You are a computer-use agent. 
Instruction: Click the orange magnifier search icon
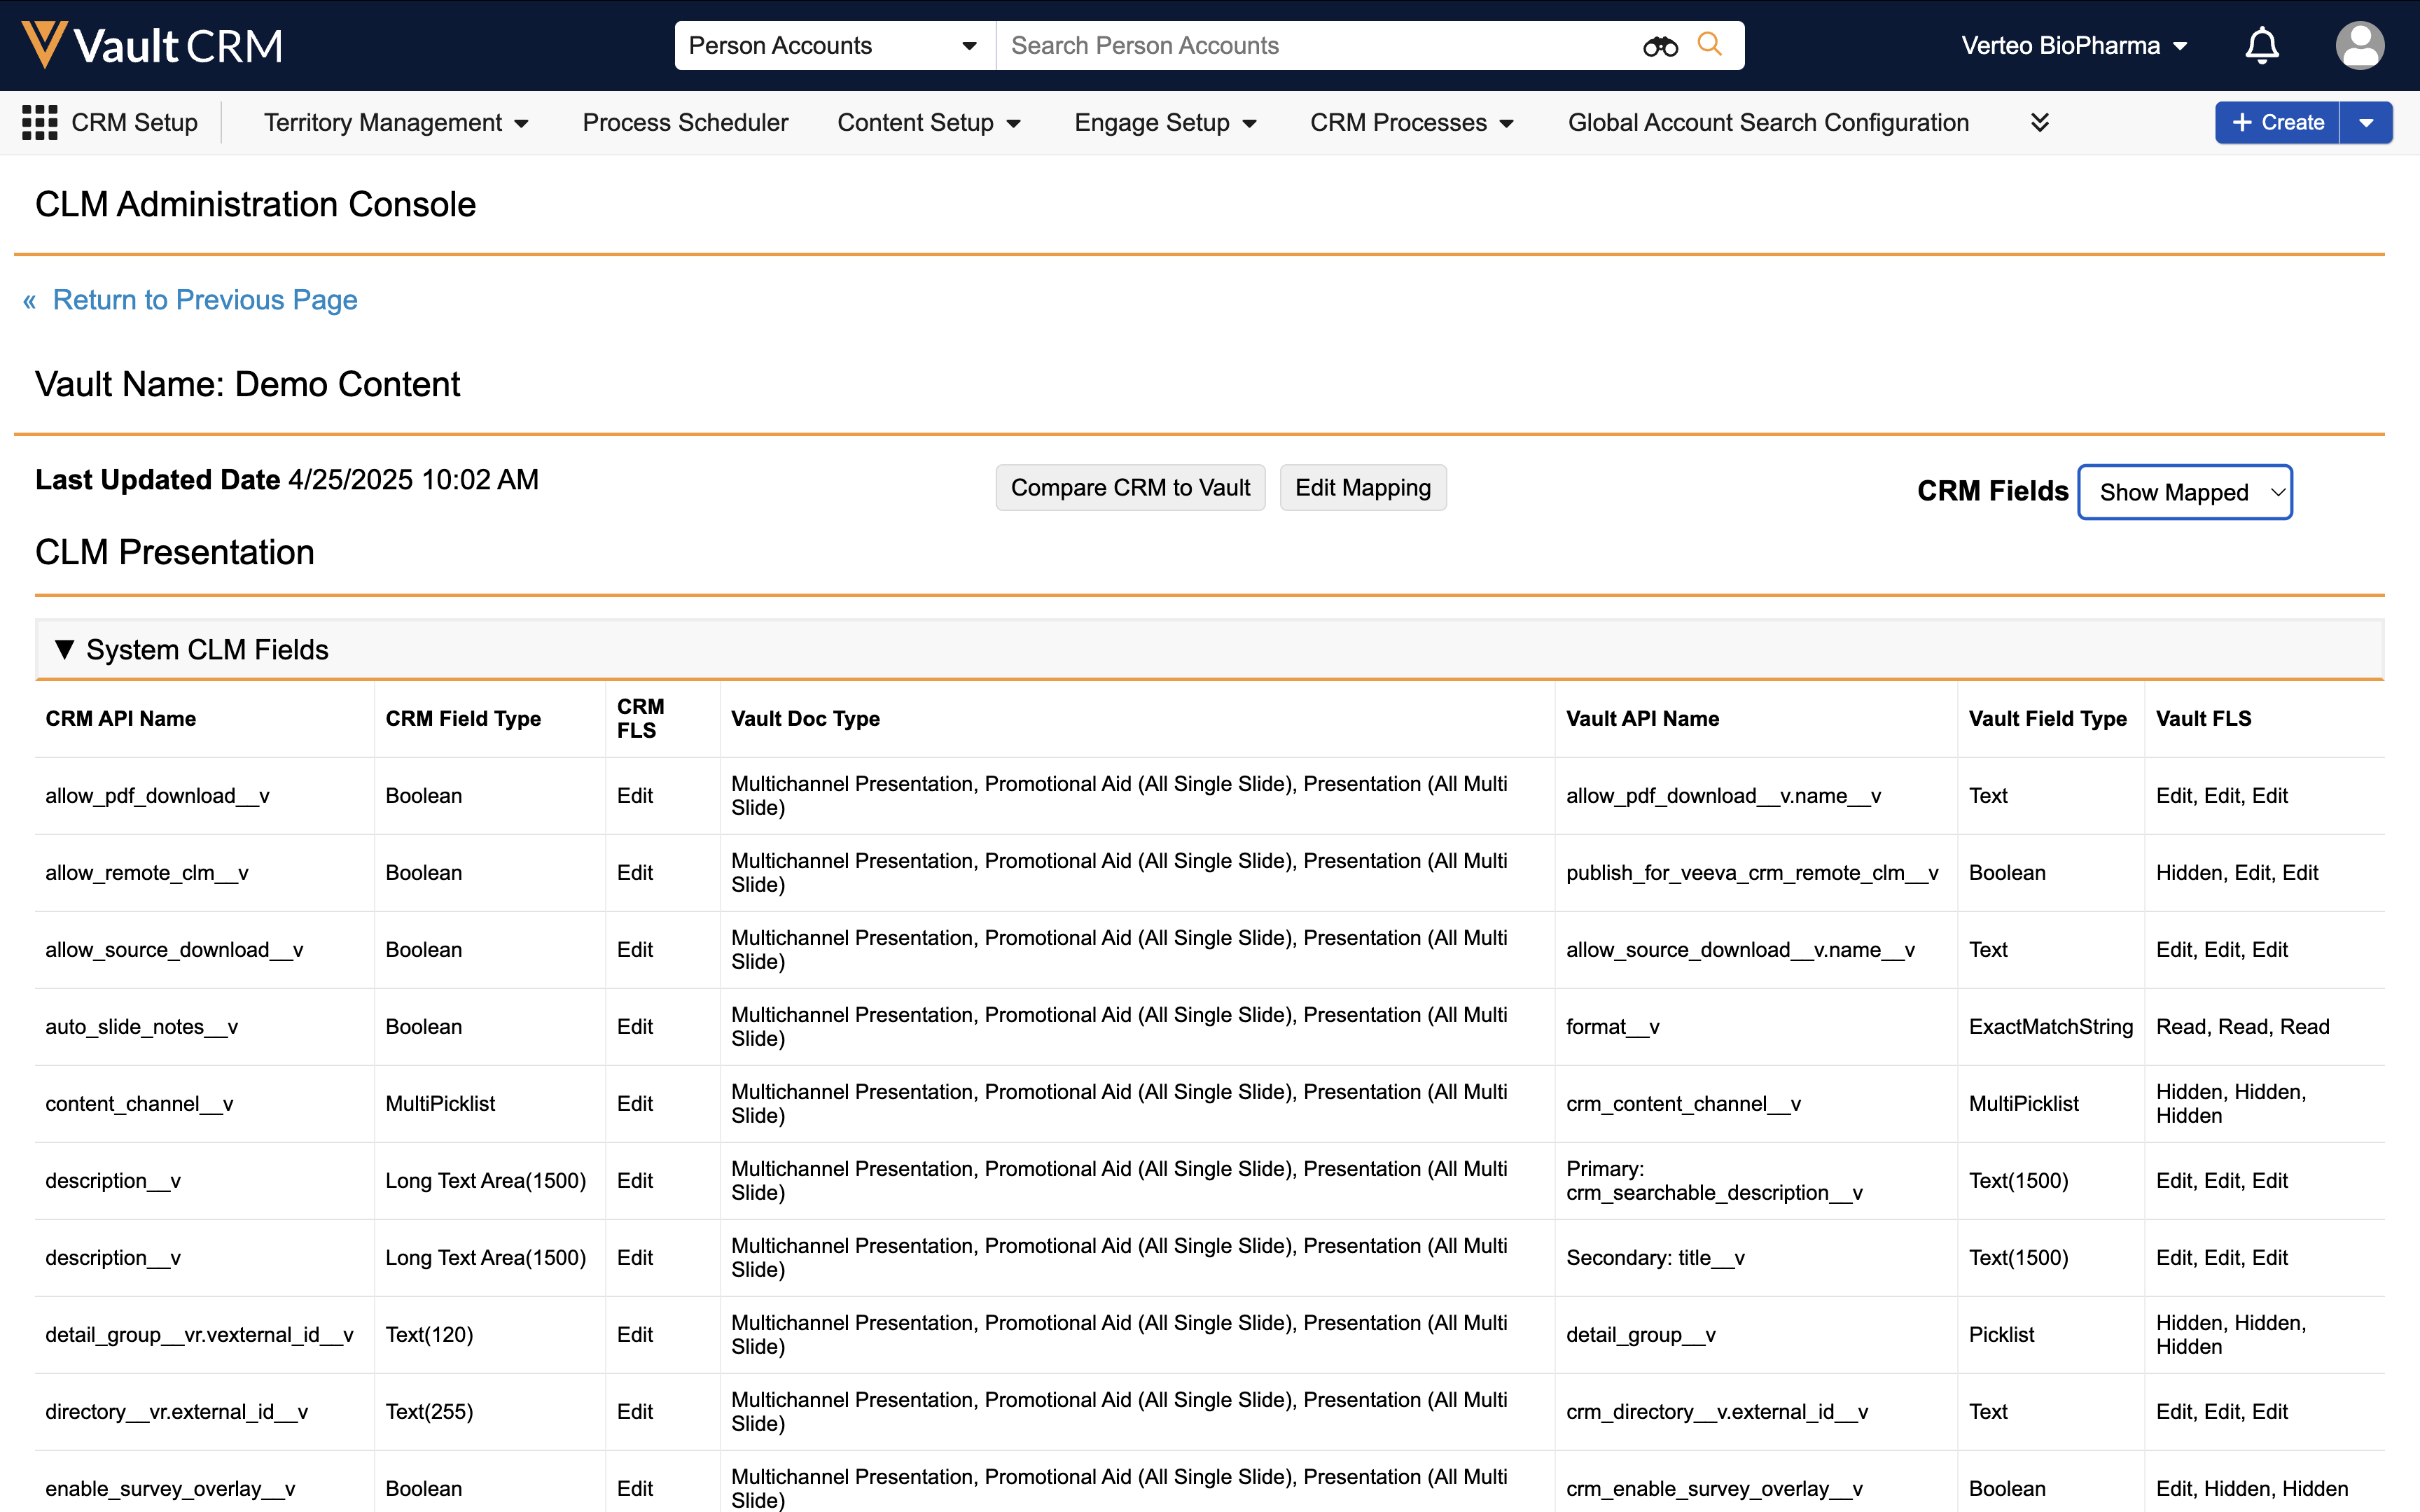[x=1709, y=45]
